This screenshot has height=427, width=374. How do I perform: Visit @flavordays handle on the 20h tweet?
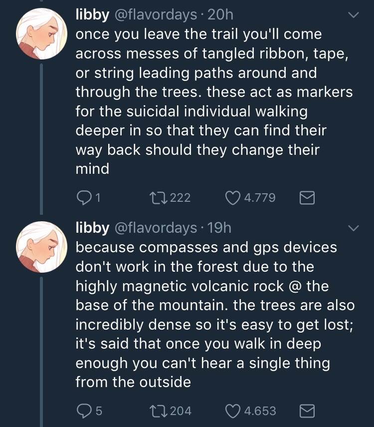156,15
